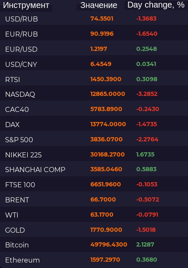Screen dimensions: 188x268
Task: Open SHANGHAI COMP instrument
Action: 35,170
